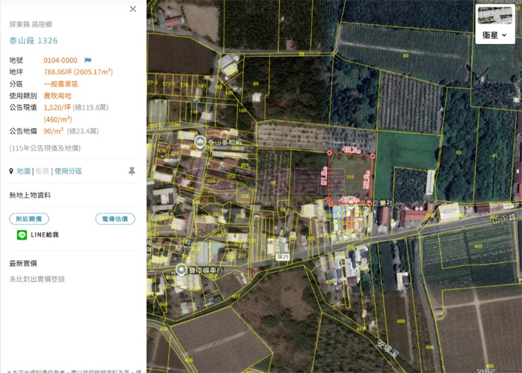Open the 衛星 map type dropdown
The image size is (522, 373).
click(x=495, y=35)
